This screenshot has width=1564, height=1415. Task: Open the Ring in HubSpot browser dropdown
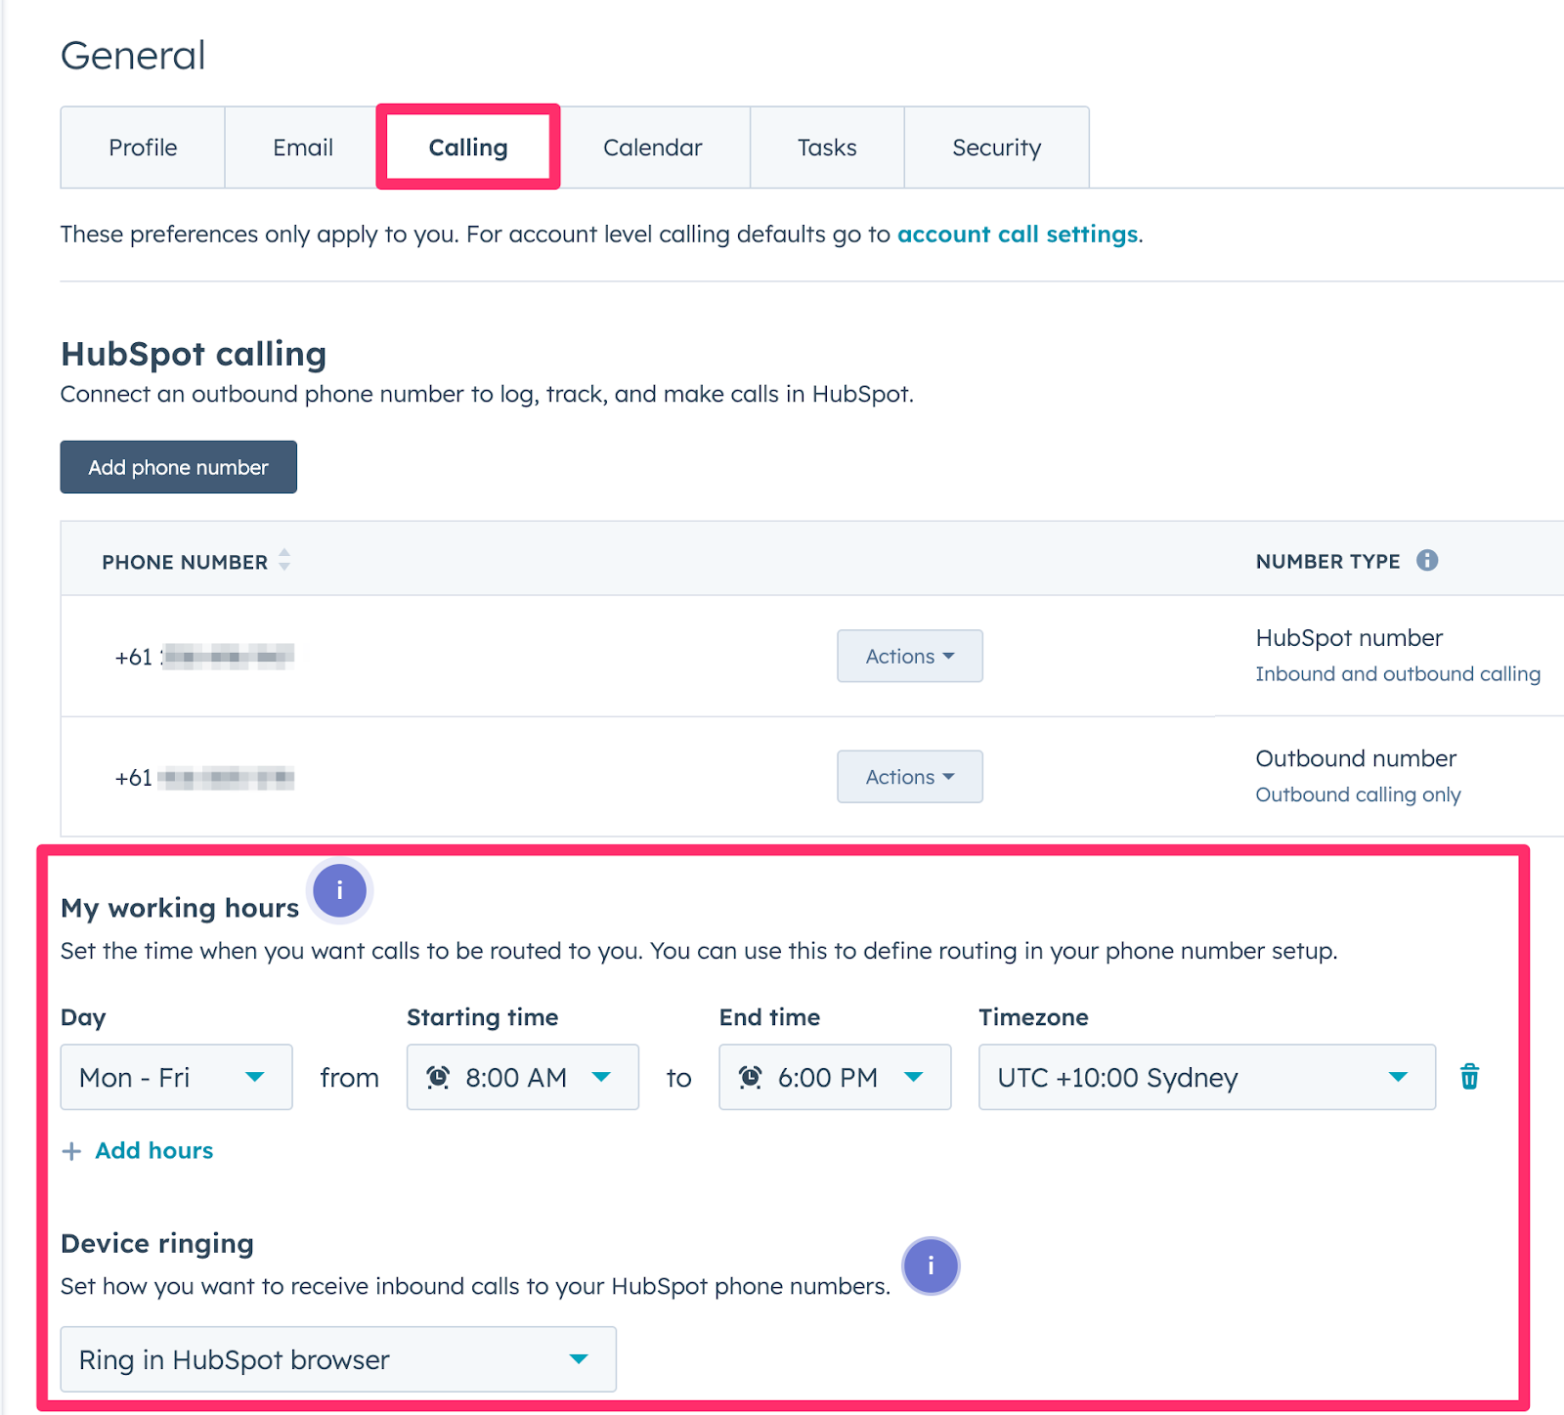coord(338,1359)
